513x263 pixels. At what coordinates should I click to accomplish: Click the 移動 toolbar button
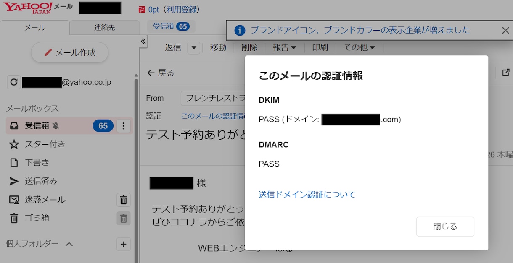[218, 48]
